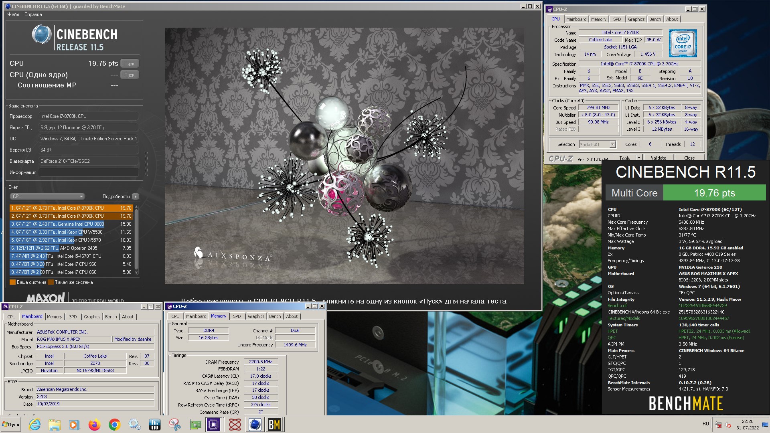The width and height of the screenshot is (770, 433).
Task: Select ranking row 6 AMD Opteron 2435
Action: pos(71,248)
